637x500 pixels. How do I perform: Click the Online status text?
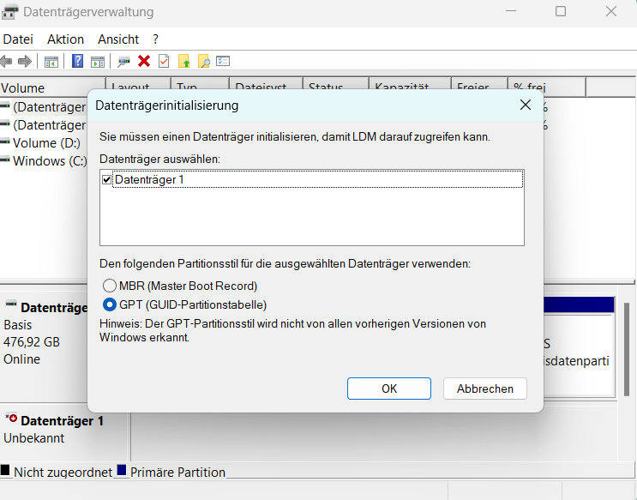[x=21, y=359]
